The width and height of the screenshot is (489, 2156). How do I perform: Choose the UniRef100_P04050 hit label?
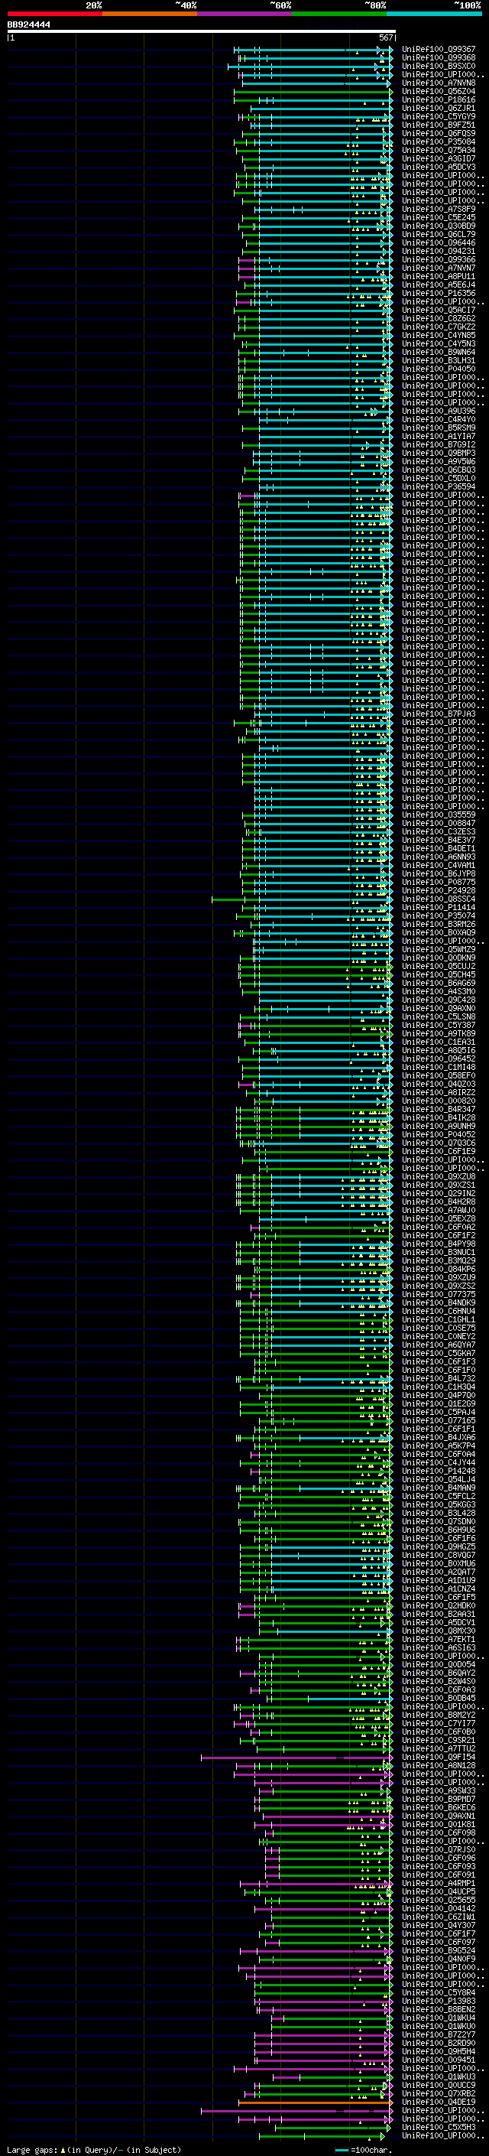click(439, 369)
